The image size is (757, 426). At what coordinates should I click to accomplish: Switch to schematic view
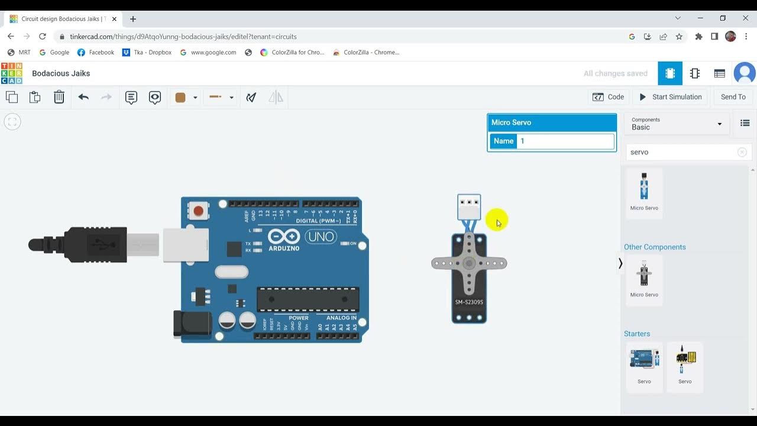(x=695, y=73)
